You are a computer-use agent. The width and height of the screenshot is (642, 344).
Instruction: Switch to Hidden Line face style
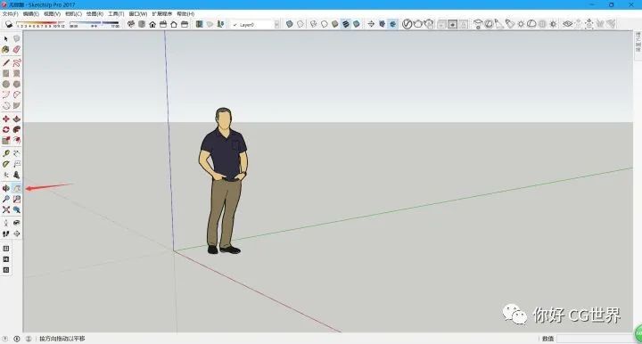pyautogui.click(x=325, y=24)
